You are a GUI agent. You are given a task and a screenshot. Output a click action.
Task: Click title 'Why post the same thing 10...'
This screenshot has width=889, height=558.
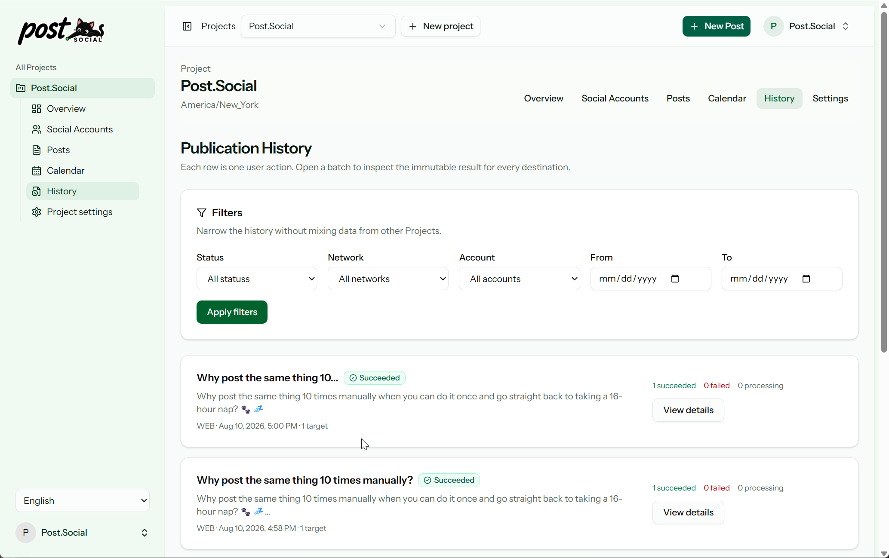point(267,378)
